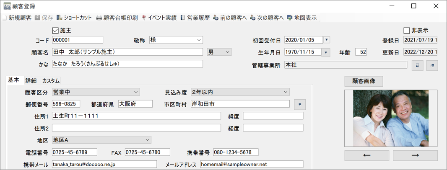Viewport: 447px width, 170px height.
Task: Click the コード field containing 000001
Action: click(78, 40)
